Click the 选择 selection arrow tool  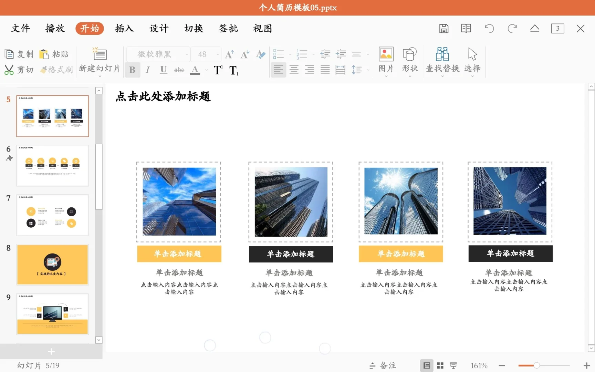[x=472, y=61]
